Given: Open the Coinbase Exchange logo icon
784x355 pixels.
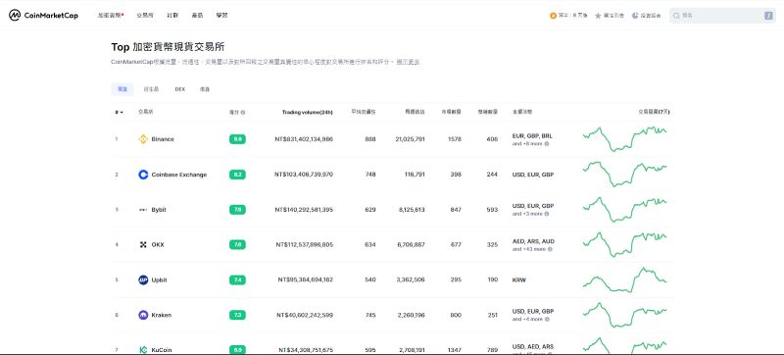Looking at the screenshot, I should [x=143, y=175].
